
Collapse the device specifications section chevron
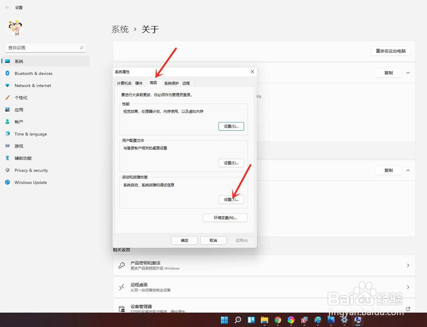pos(408,73)
